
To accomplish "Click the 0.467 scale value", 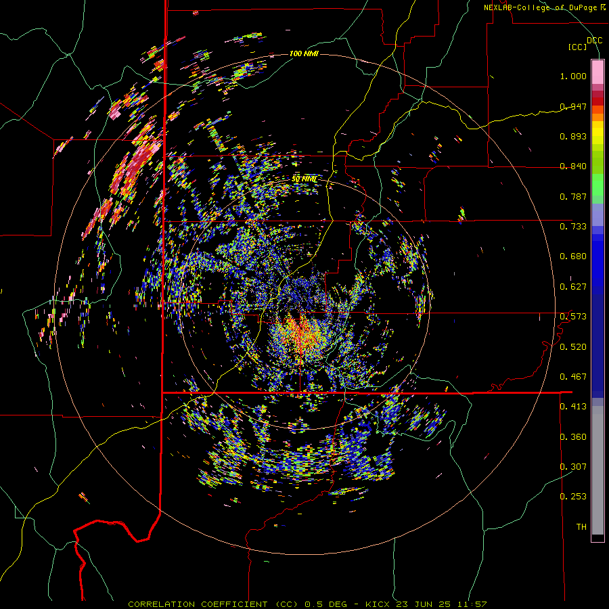I will coord(573,377).
